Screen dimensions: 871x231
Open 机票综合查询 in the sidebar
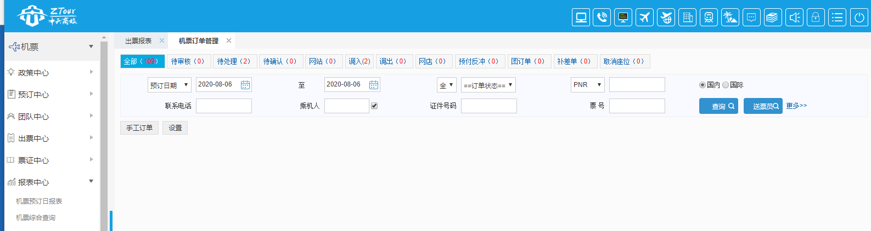(36, 217)
